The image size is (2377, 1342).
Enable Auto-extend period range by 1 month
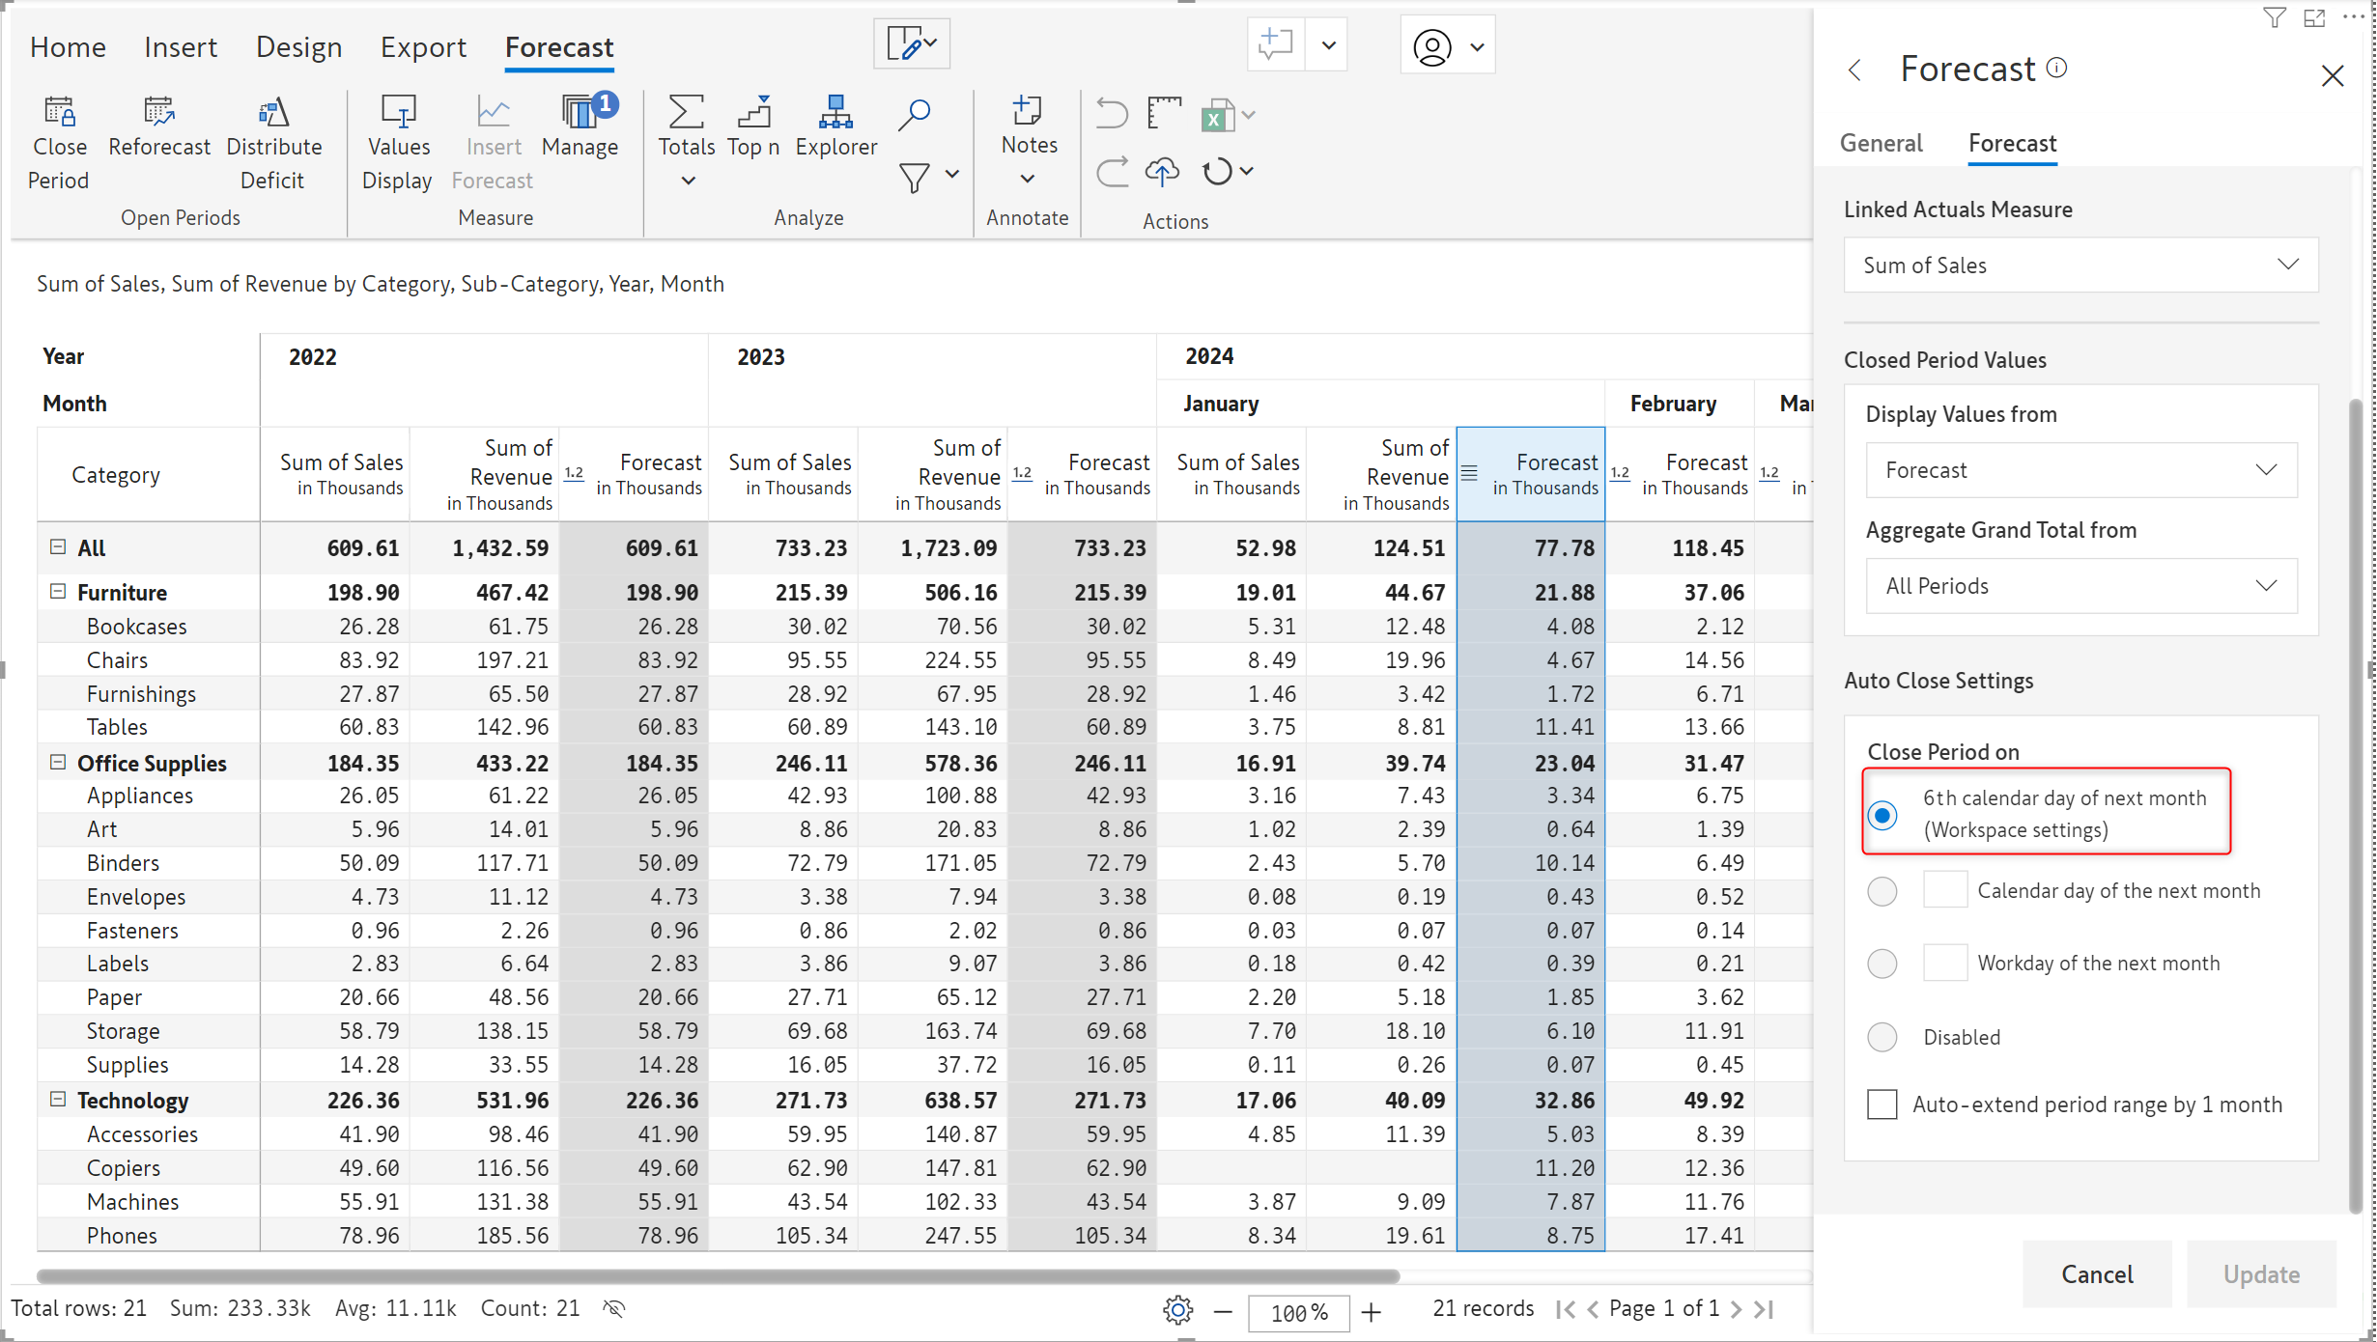1882,1104
